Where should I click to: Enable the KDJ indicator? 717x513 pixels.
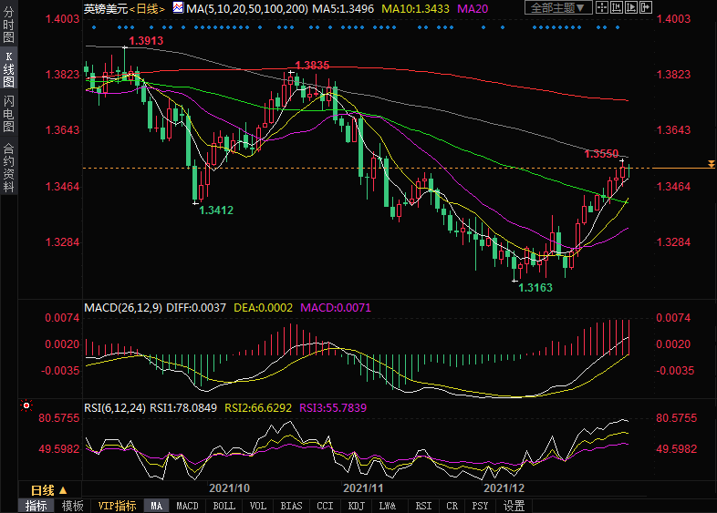[x=358, y=506]
